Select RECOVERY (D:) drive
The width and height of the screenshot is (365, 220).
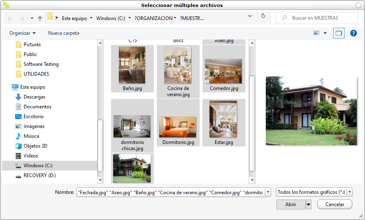(39, 175)
